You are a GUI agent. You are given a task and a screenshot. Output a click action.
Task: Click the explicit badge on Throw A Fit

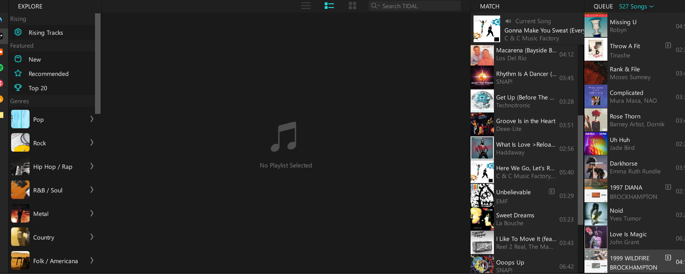pos(668,45)
